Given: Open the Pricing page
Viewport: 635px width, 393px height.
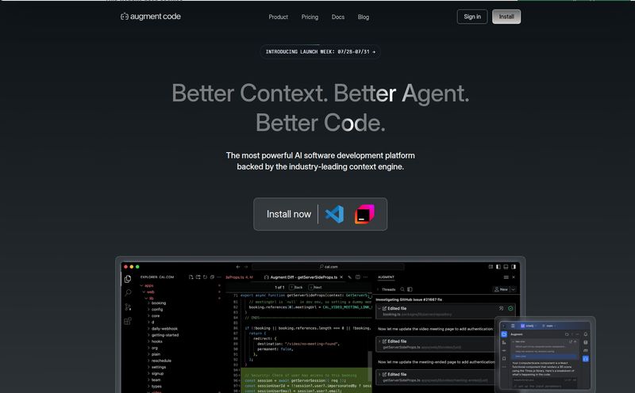Looking at the screenshot, I should click(310, 17).
